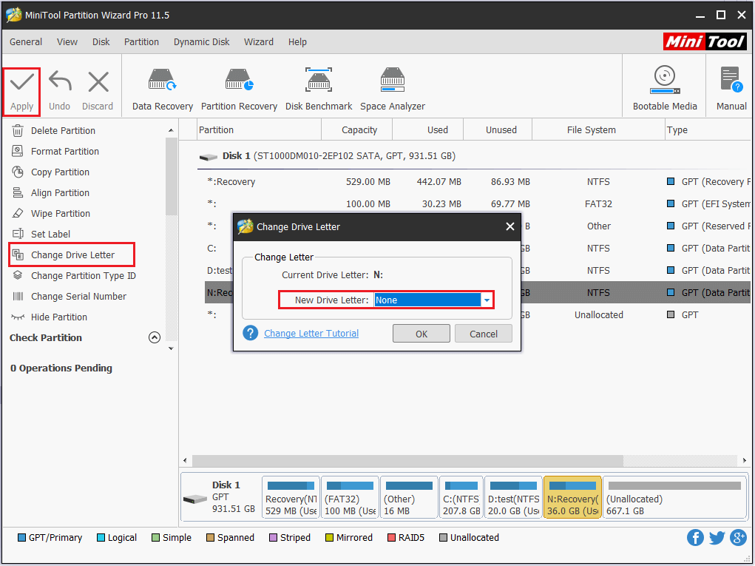The image size is (755, 566).
Task: Click Change Serial Number barcode icon
Action: click(18, 296)
